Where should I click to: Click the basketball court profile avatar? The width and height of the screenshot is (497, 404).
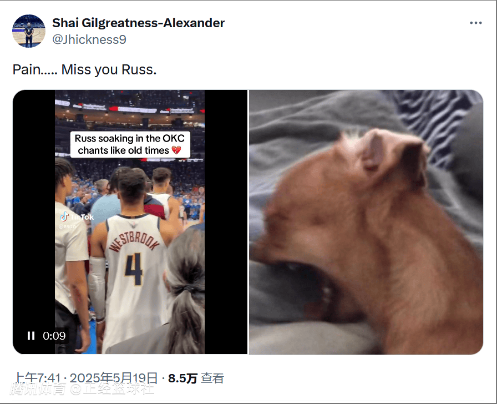click(x=29, y=31)
